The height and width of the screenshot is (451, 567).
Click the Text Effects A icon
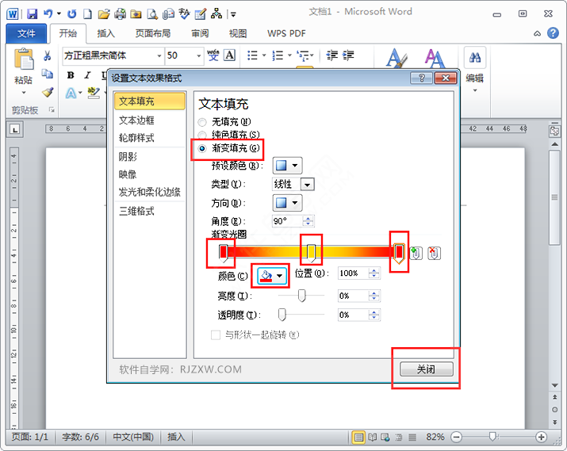click(x=71, y=94)
